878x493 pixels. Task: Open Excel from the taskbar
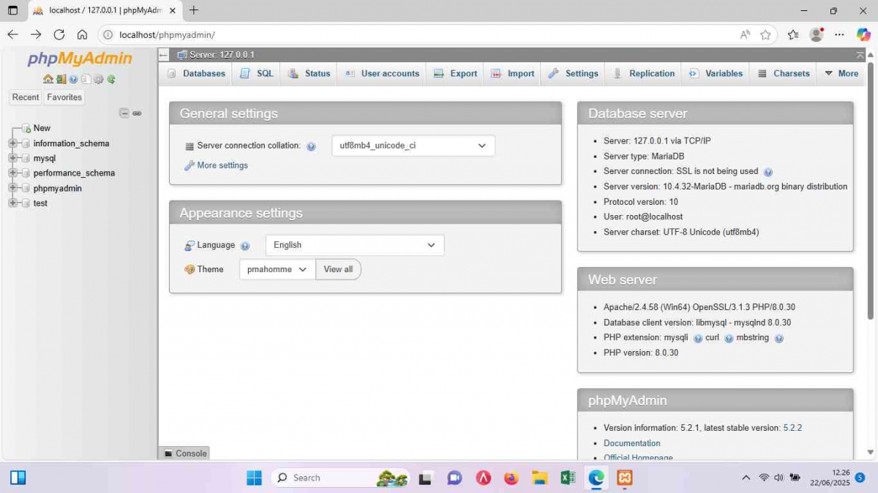point(568,478)
